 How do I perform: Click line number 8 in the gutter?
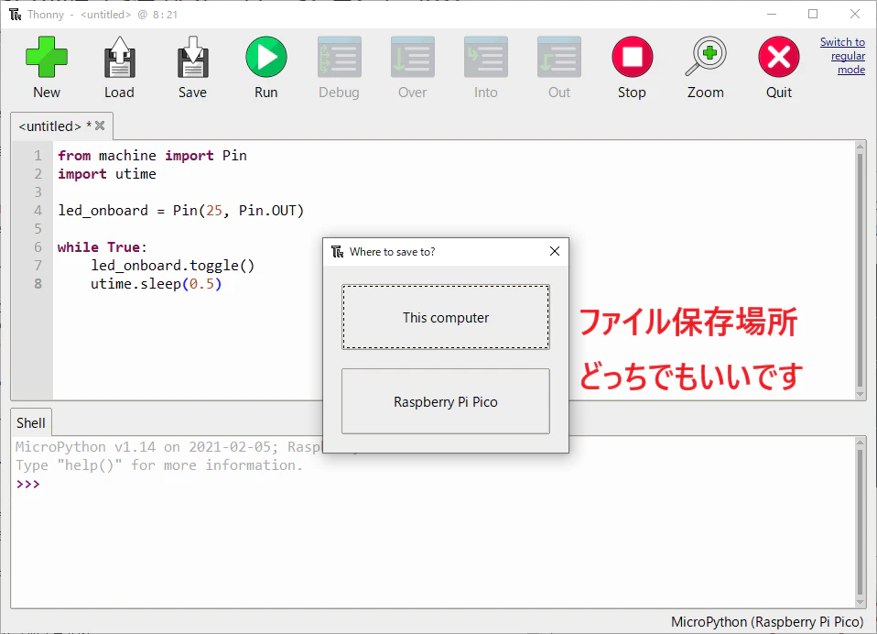pos(38,284)
